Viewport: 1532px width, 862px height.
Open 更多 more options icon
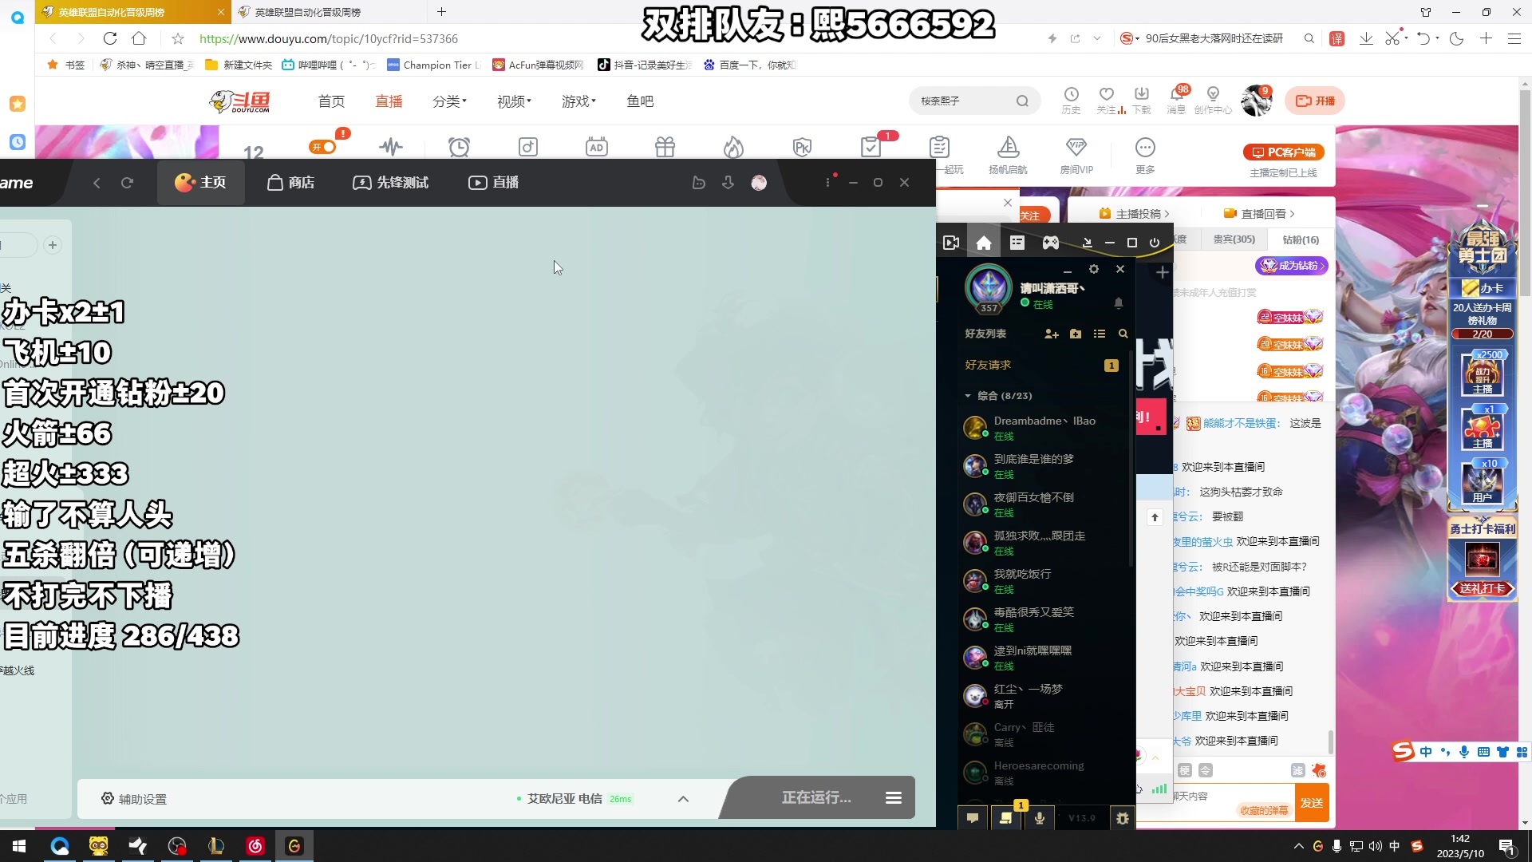(1145, 155)
